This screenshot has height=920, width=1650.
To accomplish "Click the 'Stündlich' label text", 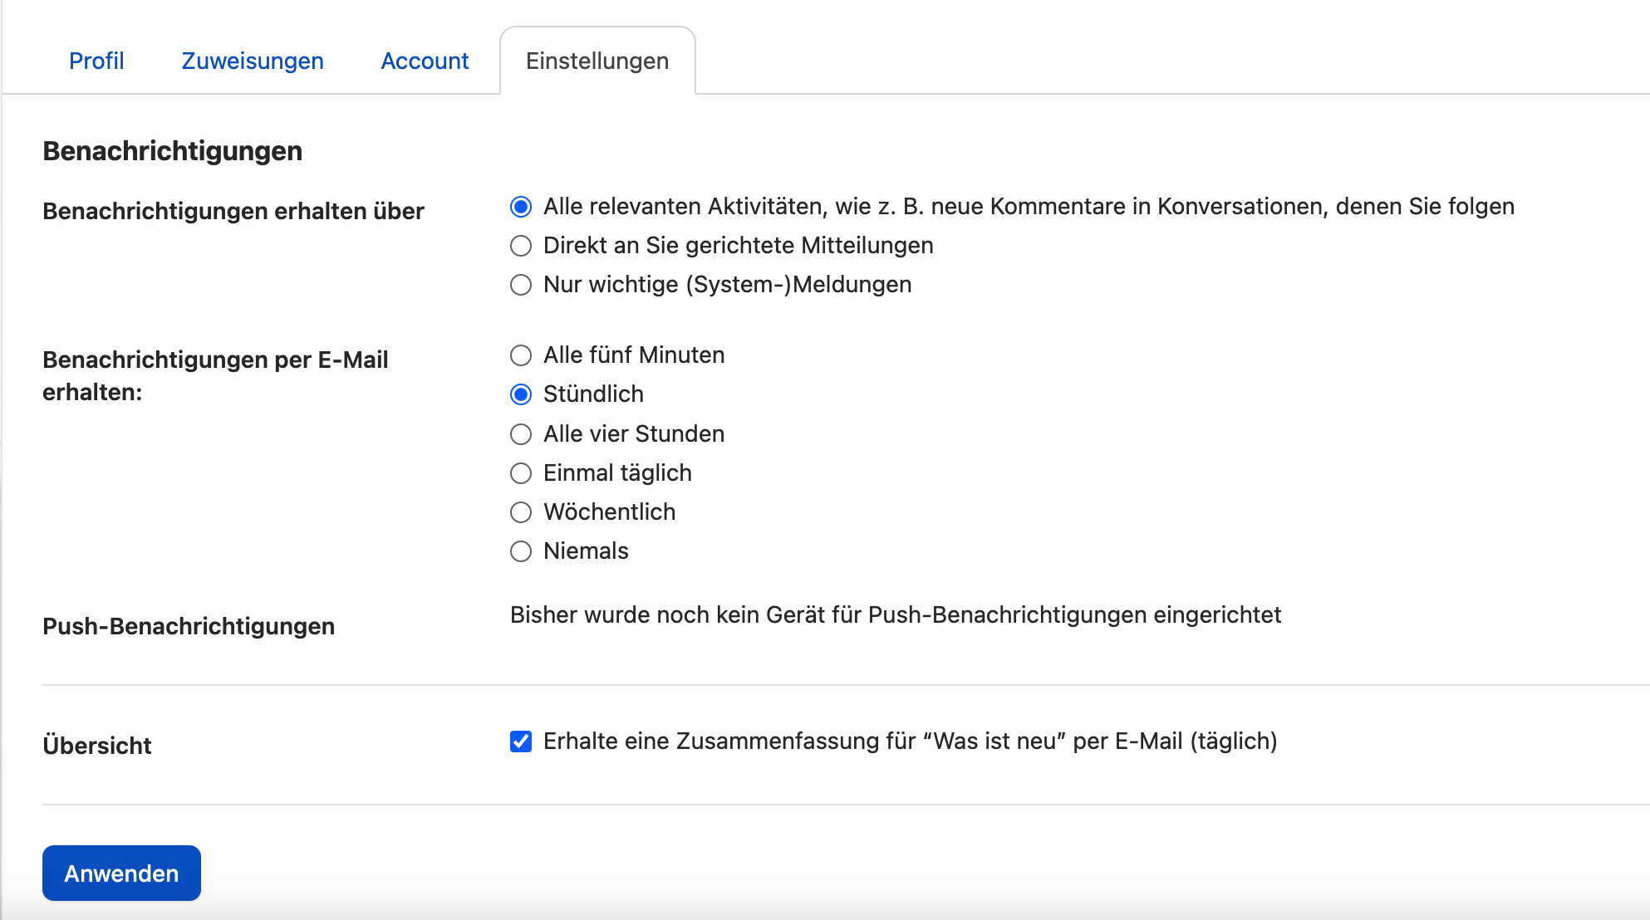I will click(x=593, y=394).
